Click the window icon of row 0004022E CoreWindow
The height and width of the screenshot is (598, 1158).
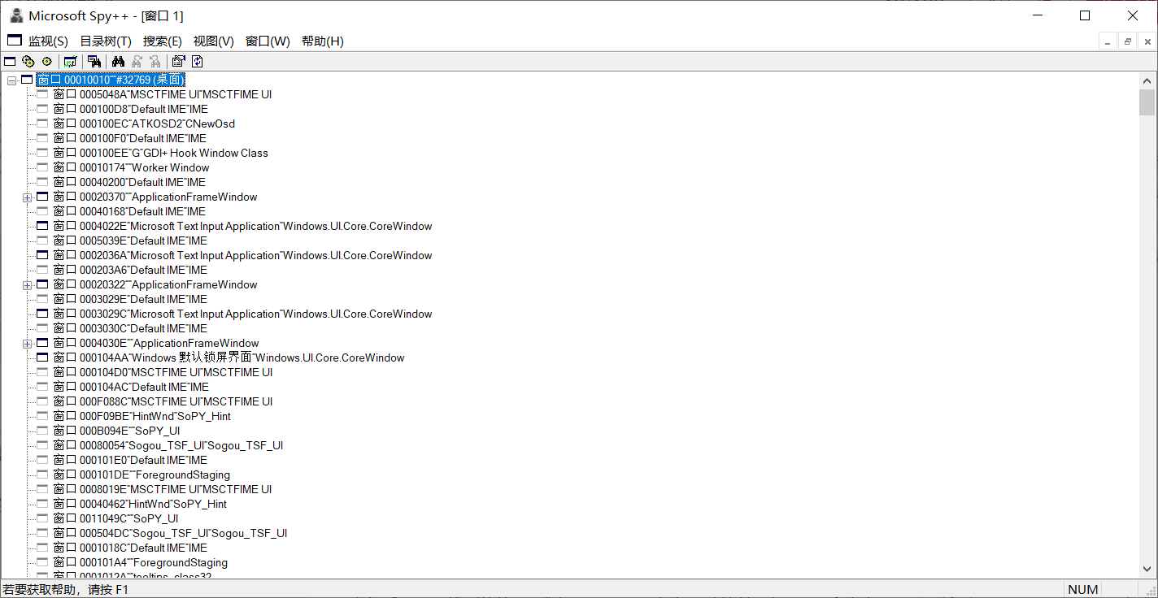[x=42, y=226]
